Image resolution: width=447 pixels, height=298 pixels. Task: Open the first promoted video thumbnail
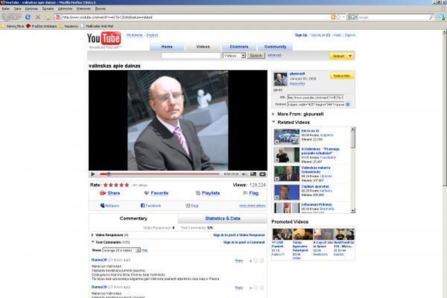pyautogui.click(x=282, y=234)
